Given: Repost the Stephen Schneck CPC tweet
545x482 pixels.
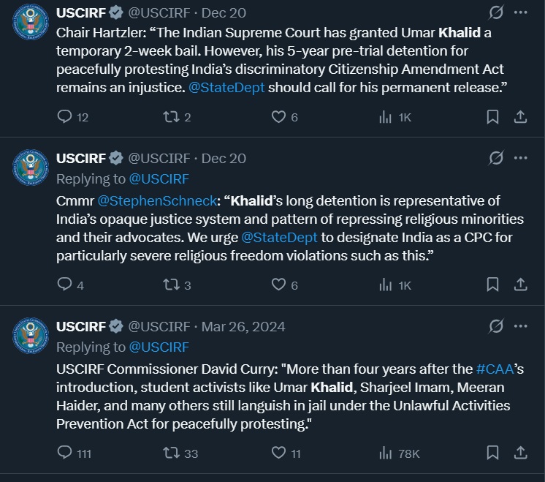Looking at the screenshot, I should tap(171, 285).
